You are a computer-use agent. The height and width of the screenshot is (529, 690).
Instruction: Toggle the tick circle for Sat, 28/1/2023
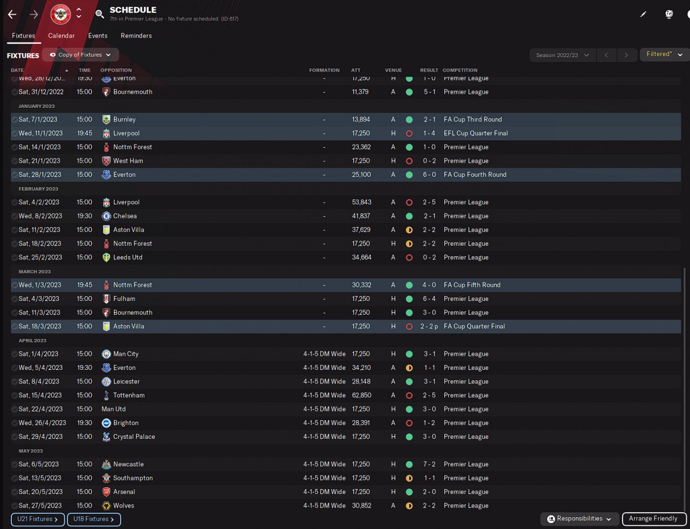[x=15, y=175]
